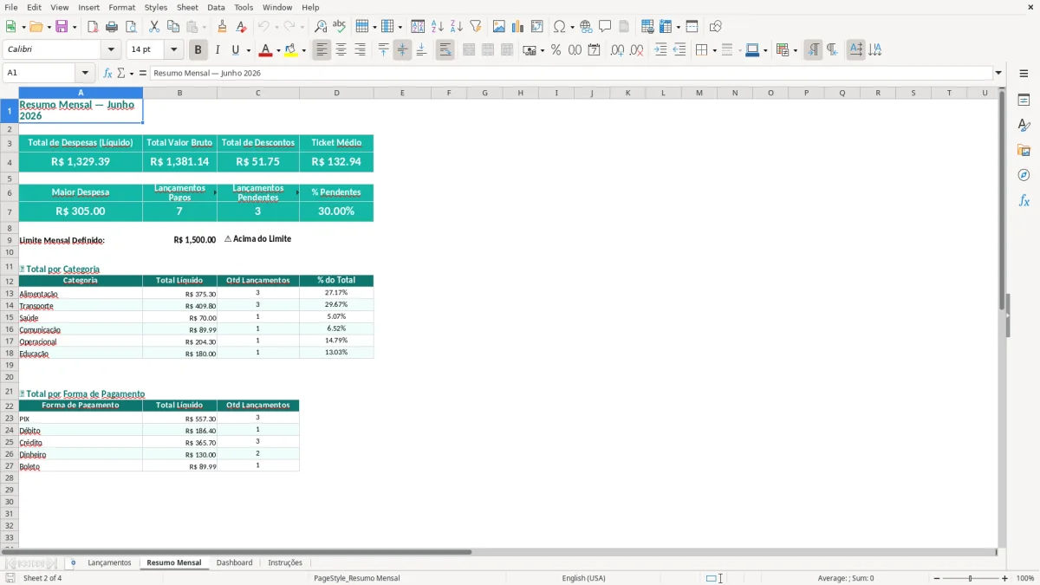
Task: Open the Data menu
Action: 216,7
